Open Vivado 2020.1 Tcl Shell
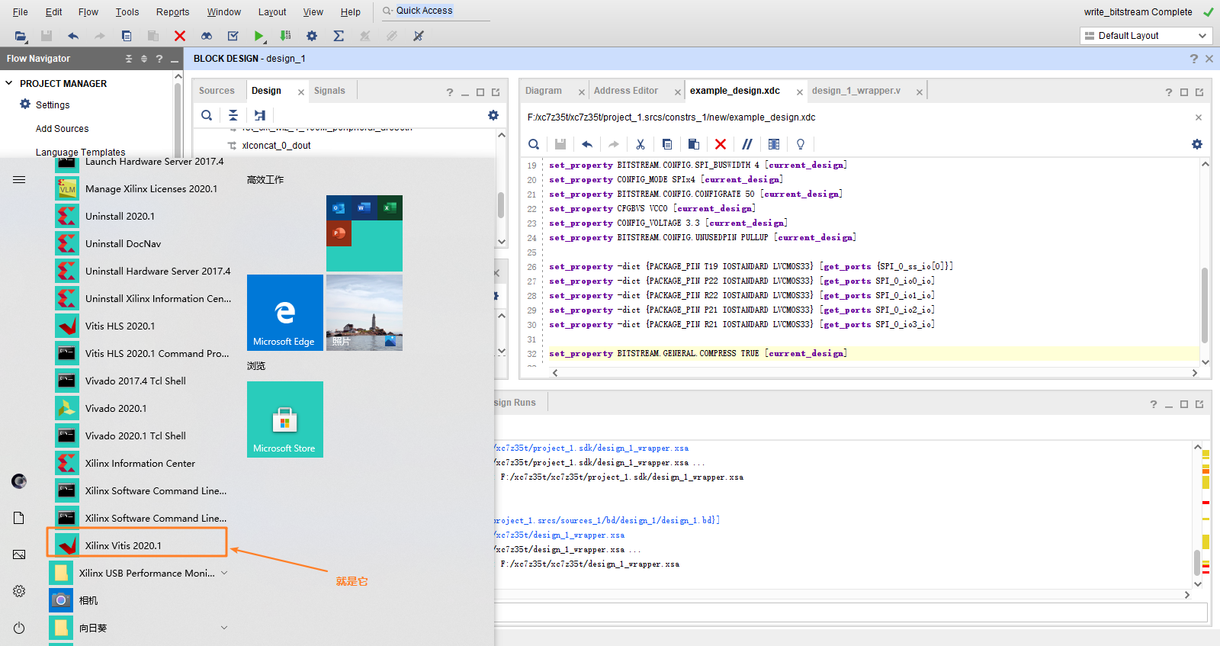The height and width of the screenshot is (646, 1220). (136, 435)
